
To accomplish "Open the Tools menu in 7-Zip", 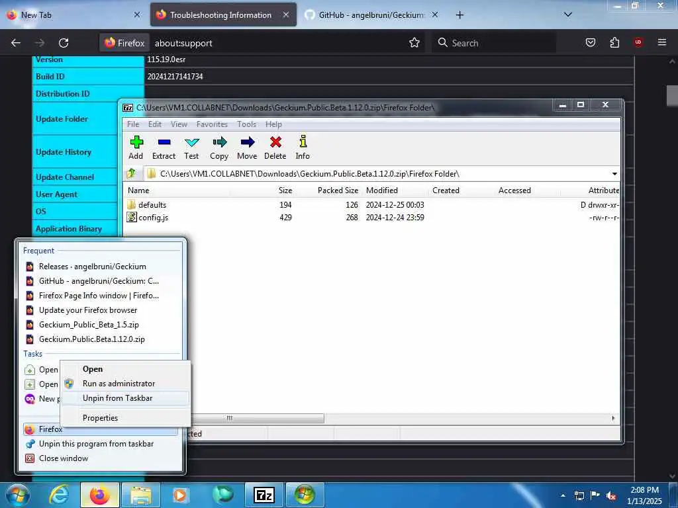I will [x=246, y=124].
